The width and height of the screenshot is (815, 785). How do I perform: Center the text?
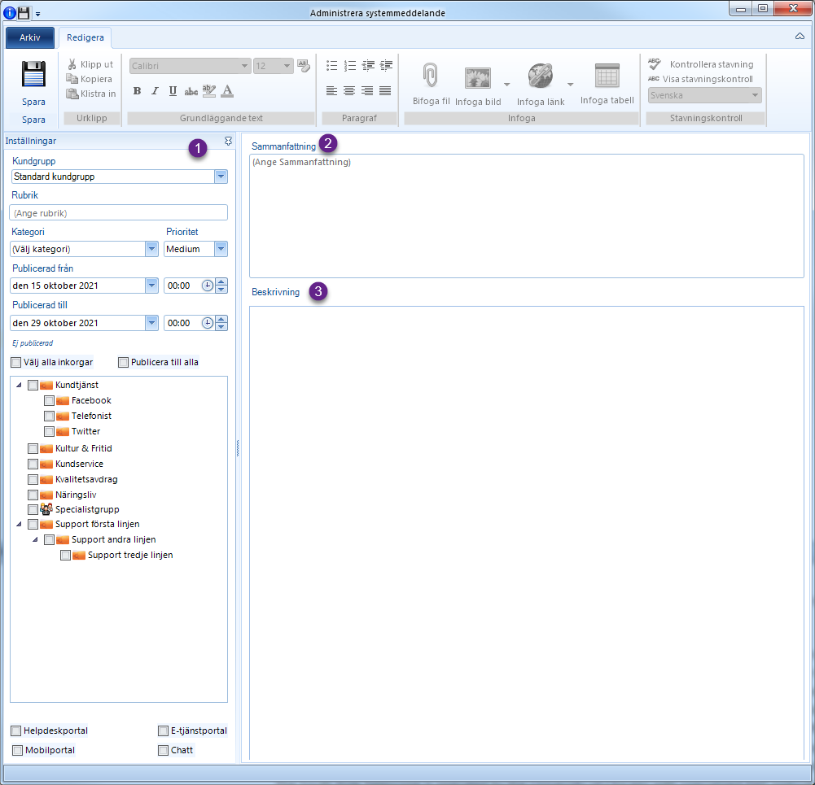click(350, 91)
